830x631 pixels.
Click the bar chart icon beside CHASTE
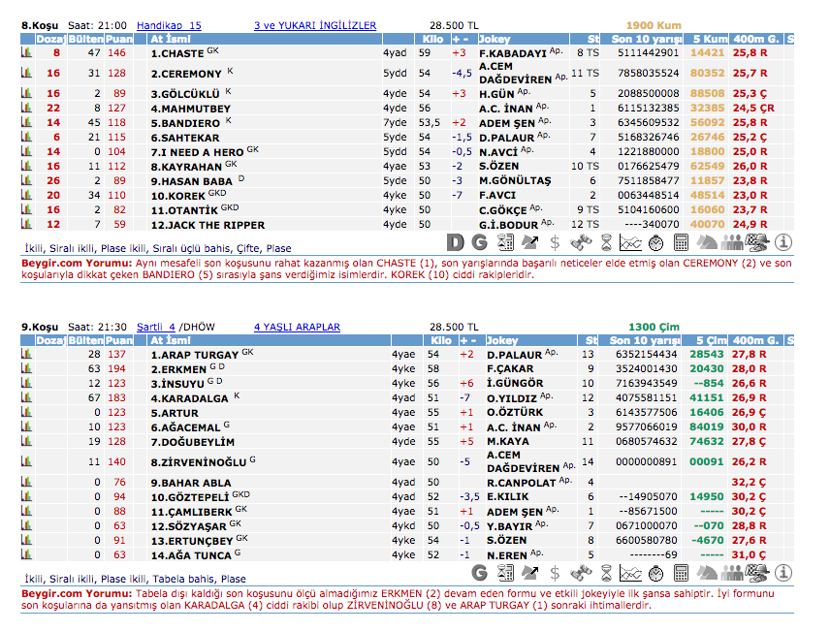tap(26, 53)
